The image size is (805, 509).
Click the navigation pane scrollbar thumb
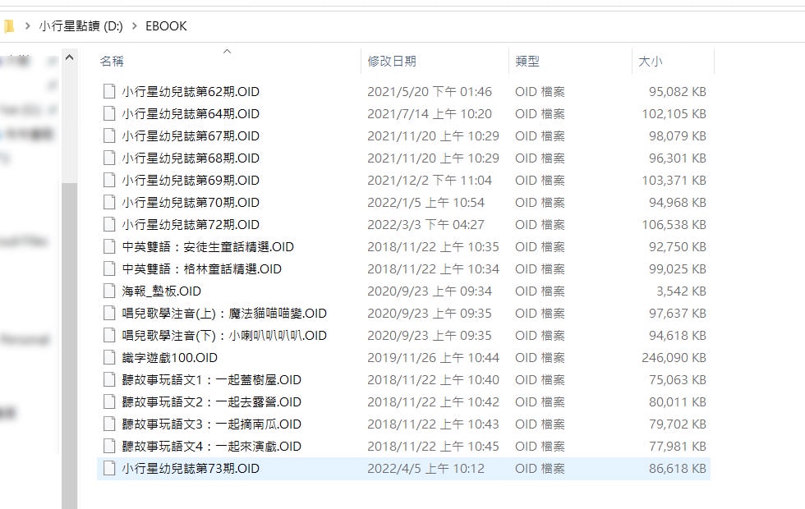[x=69, y=346]
